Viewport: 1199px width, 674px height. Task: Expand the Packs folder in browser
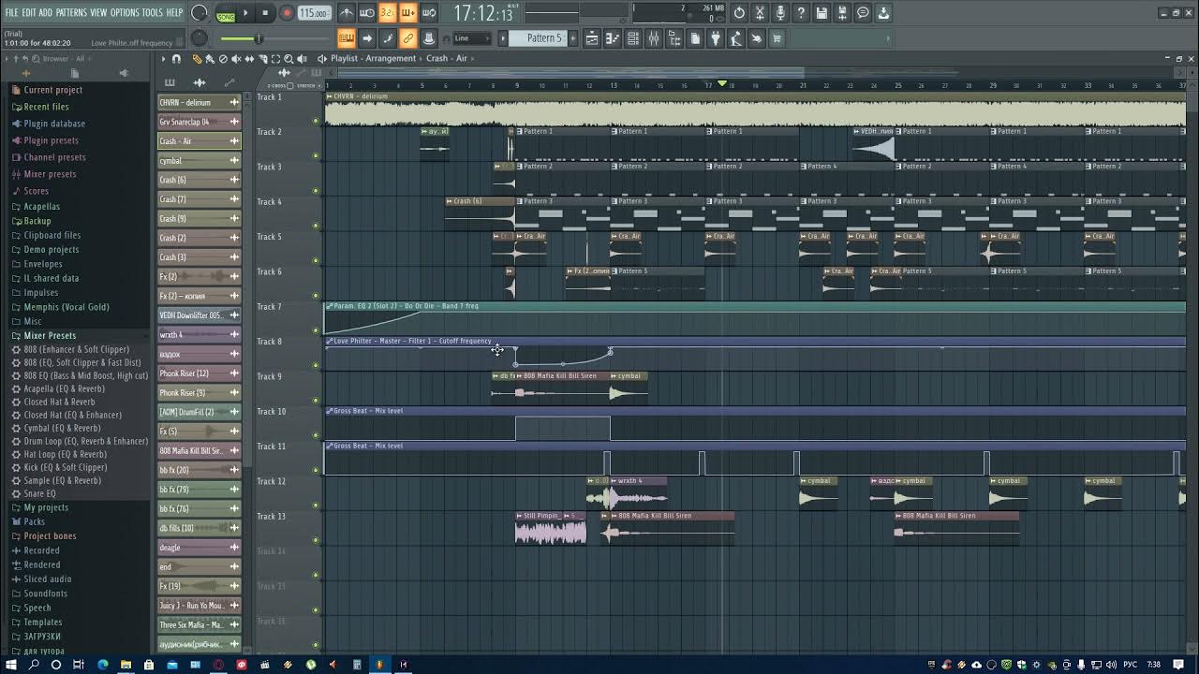[34, 521]
